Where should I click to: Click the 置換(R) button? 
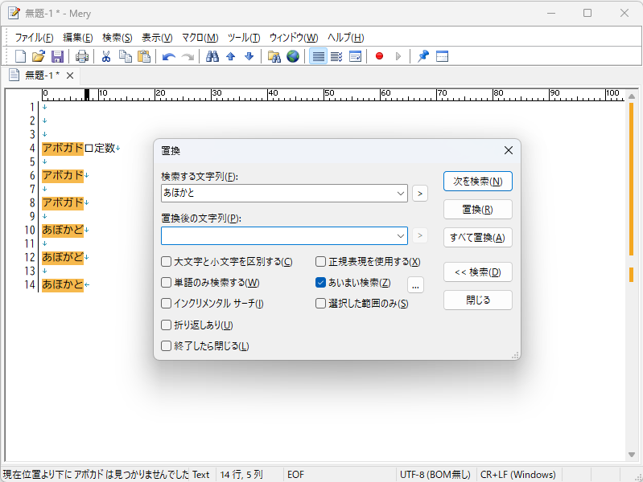coord(478,210)
